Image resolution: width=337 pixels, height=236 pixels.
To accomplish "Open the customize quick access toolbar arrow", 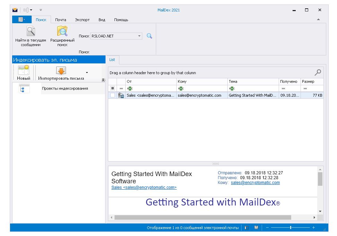I will [x=41, y=10].
